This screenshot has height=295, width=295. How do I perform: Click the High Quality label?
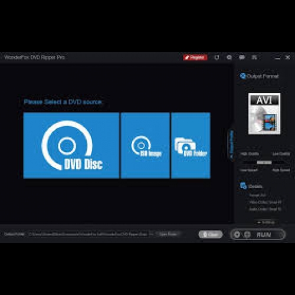(x=250, y=154)
